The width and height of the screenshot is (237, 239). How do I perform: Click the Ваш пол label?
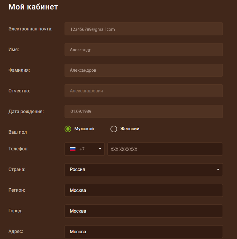[x=17, y=132]
